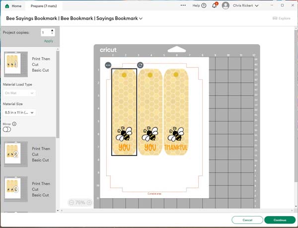The width and height of the screenshot is (298, 228).
Task: Increase project copies with up arrow
Action: (x=52, y=30)
